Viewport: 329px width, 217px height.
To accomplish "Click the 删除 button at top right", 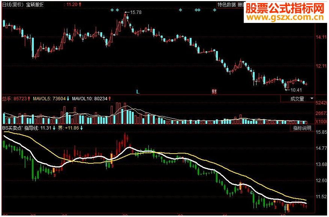I will tap(242, 5).
